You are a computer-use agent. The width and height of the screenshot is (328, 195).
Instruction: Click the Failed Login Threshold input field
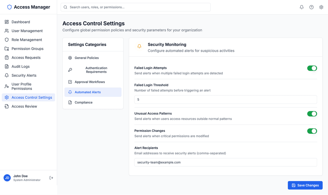pyautogui.click(x=226, y=99)
